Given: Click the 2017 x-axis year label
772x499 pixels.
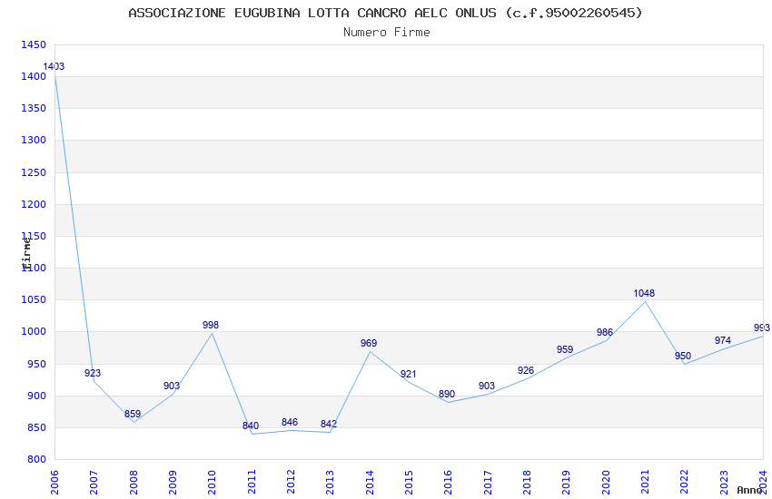Looking at the screenshot, I should pos(488,483).
